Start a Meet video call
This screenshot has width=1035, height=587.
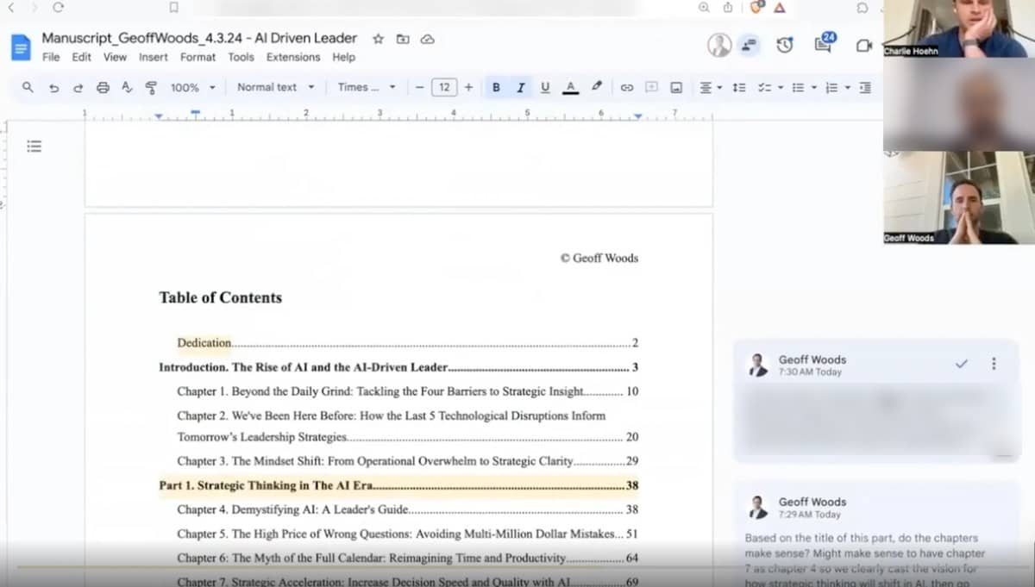pyautogui.click(x=863, y=46)
